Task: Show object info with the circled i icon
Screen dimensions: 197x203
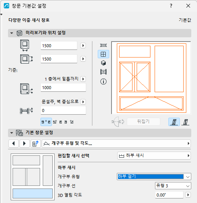Action: 103,82
